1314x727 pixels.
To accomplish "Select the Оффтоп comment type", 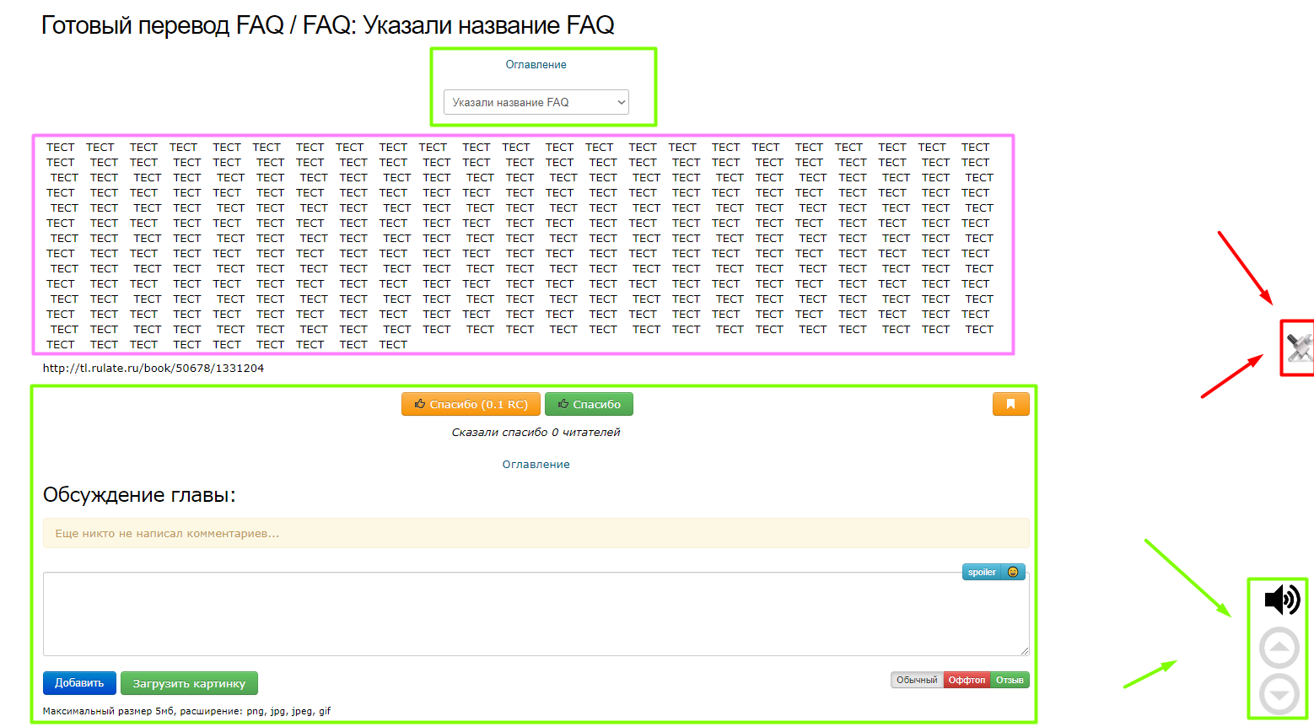I will [x=967, y=680].
